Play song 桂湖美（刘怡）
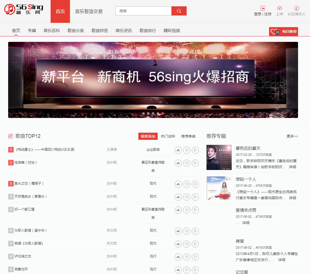 [x=195, y=163]
